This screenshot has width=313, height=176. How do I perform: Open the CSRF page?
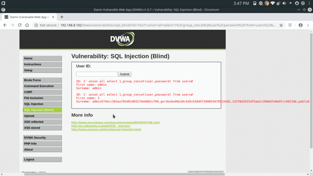[x=42, y=92]
